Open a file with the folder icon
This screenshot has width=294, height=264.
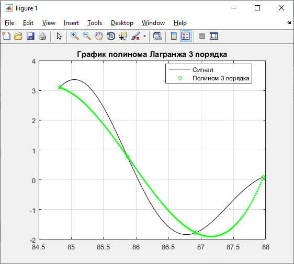click(18, 36)
